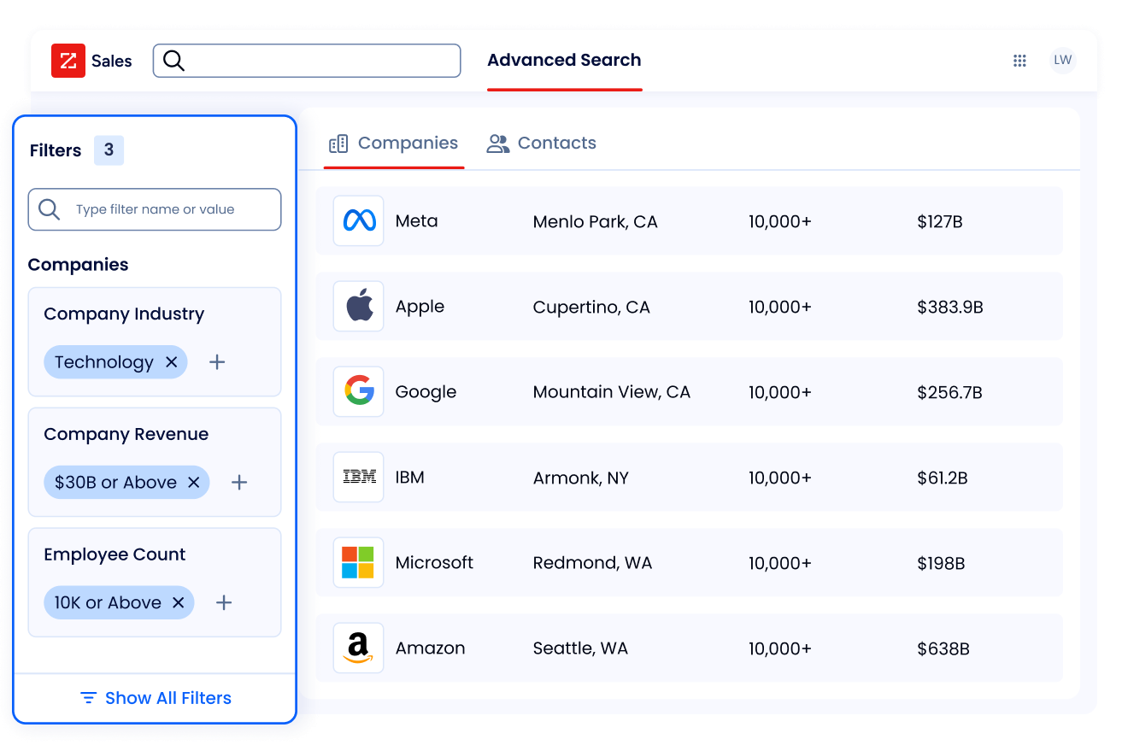Viewport: 1128px width, 745px height.
Task: Switch to the Companies tab
Action: point(394,144)
